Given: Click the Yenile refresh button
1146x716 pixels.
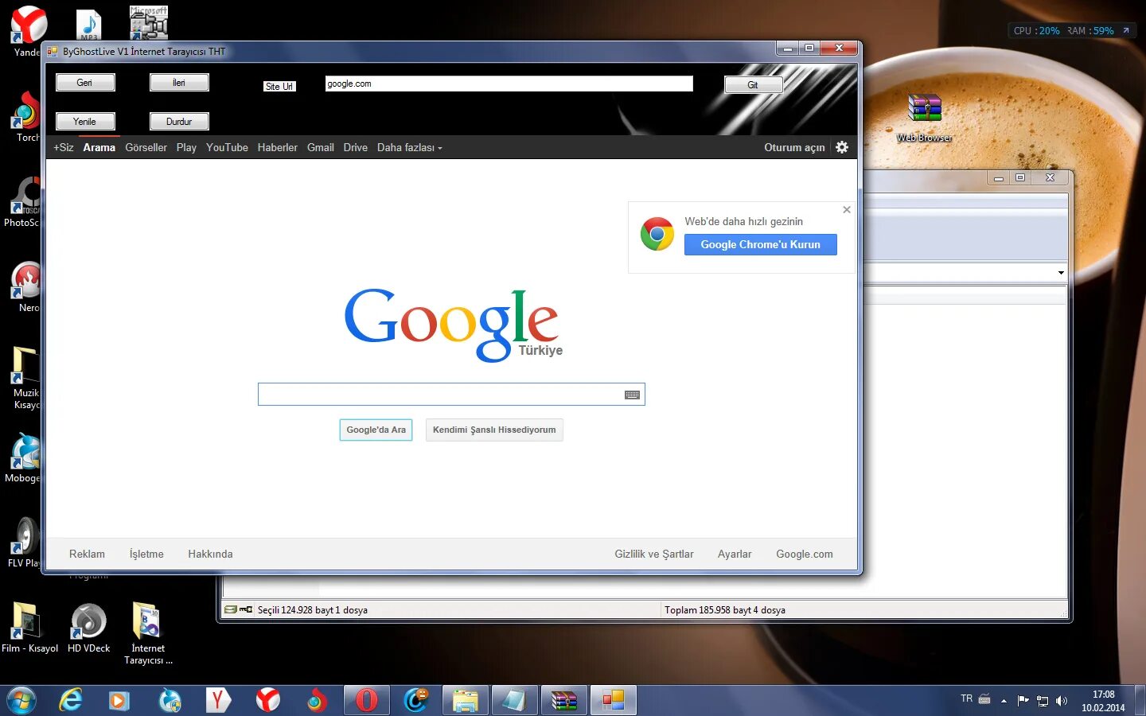Looking at the screenshot, I should (85, 122).
